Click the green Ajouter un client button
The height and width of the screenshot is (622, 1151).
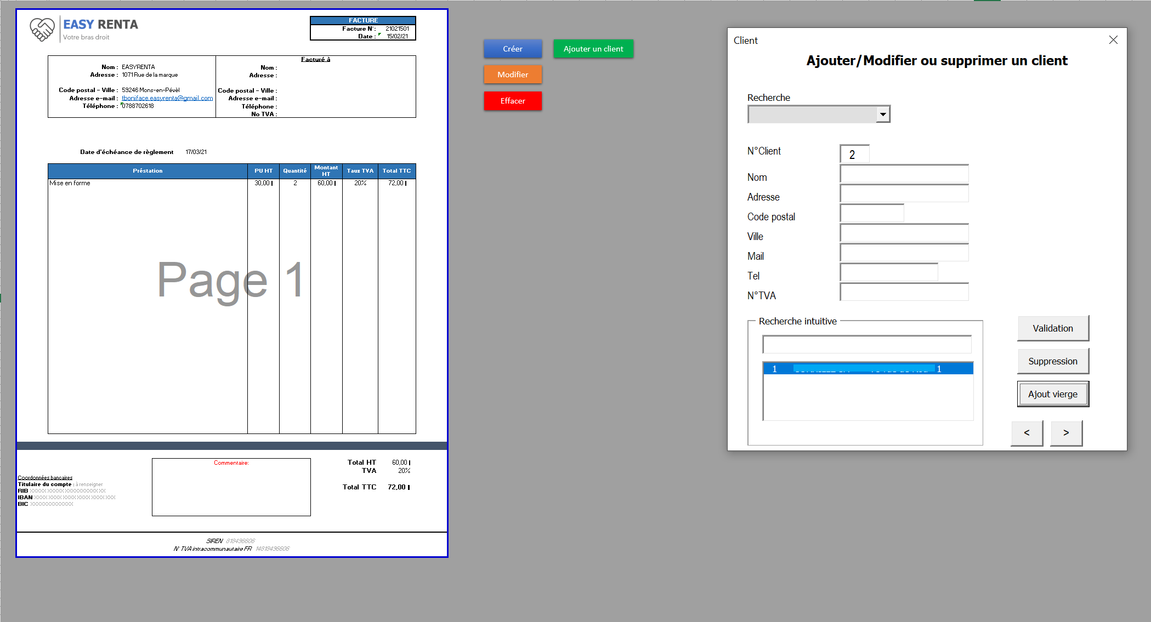pos(593,49)
